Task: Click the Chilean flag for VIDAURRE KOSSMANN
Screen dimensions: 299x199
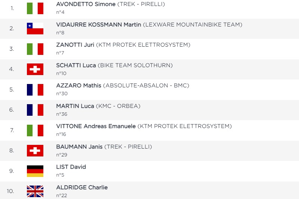Action: tap(35, 29)
